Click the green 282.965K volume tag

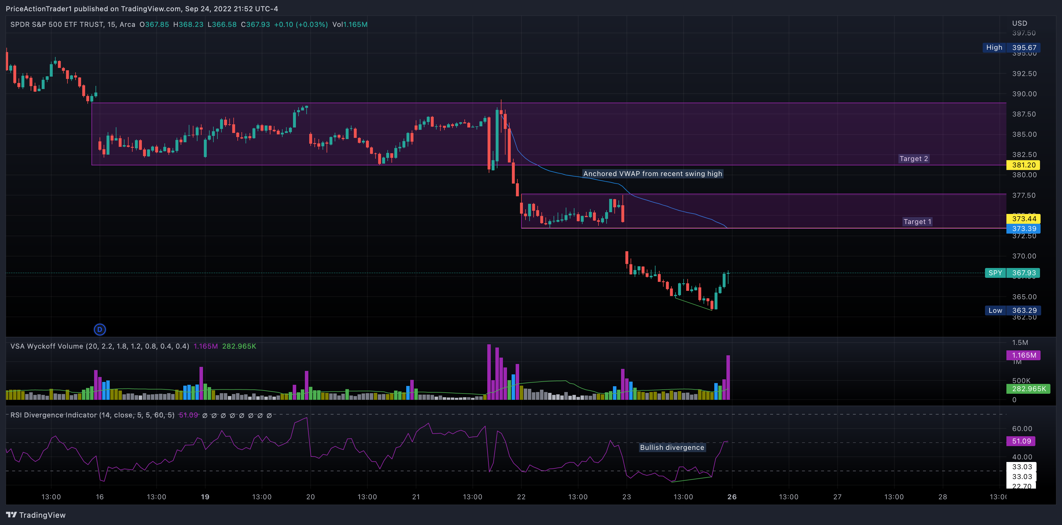(x=1028, y=389)
